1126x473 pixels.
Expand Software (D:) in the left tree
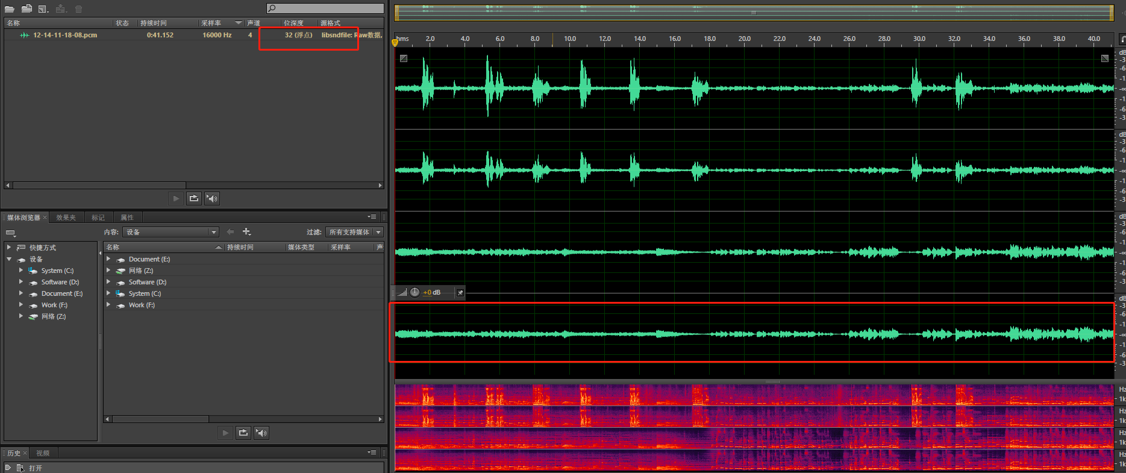pyautogui.click(x=21, y=282)
